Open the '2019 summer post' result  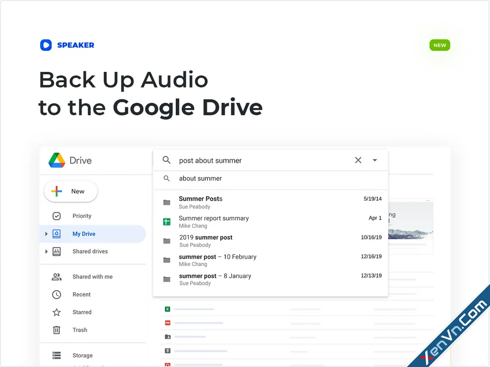point(270,241)
